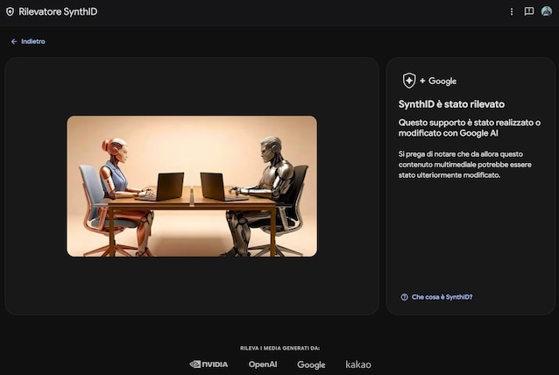Click the robots at desk image thumbnail

pyautogui.click(x=192, y=186)
